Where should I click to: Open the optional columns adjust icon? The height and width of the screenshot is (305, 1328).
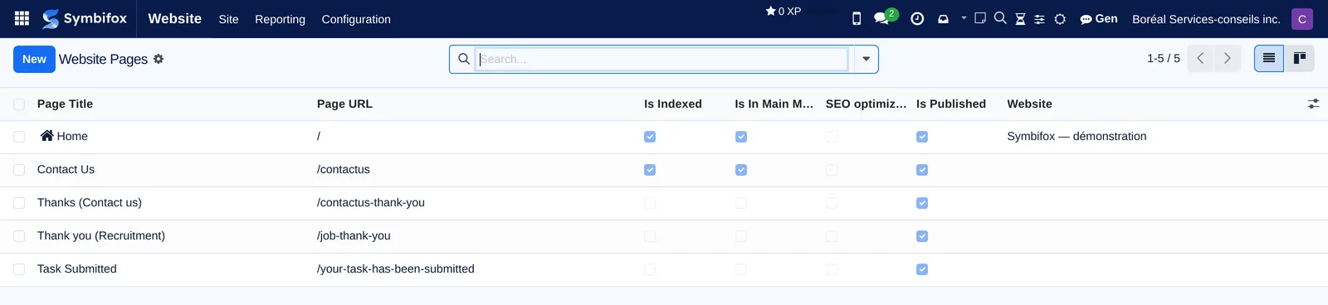click(1313, 104)
